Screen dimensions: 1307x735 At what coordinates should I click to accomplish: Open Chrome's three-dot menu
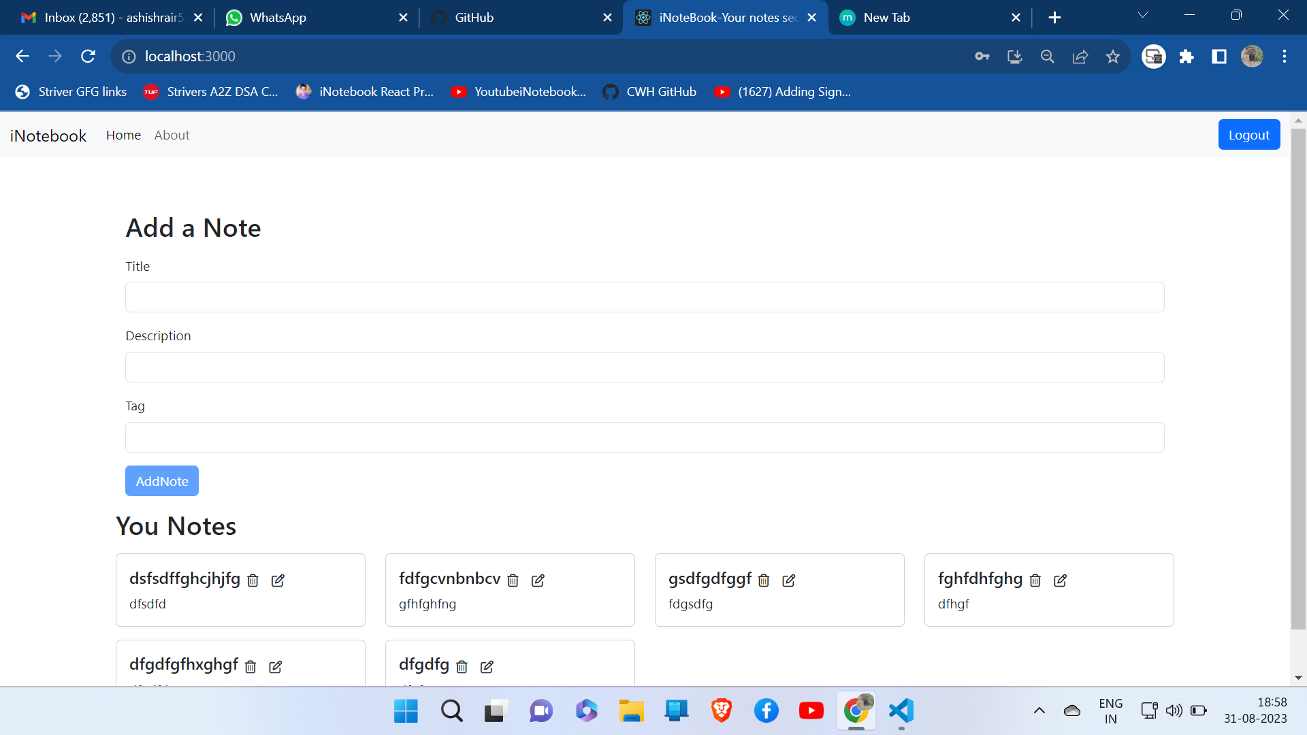tap(1285, 56)
